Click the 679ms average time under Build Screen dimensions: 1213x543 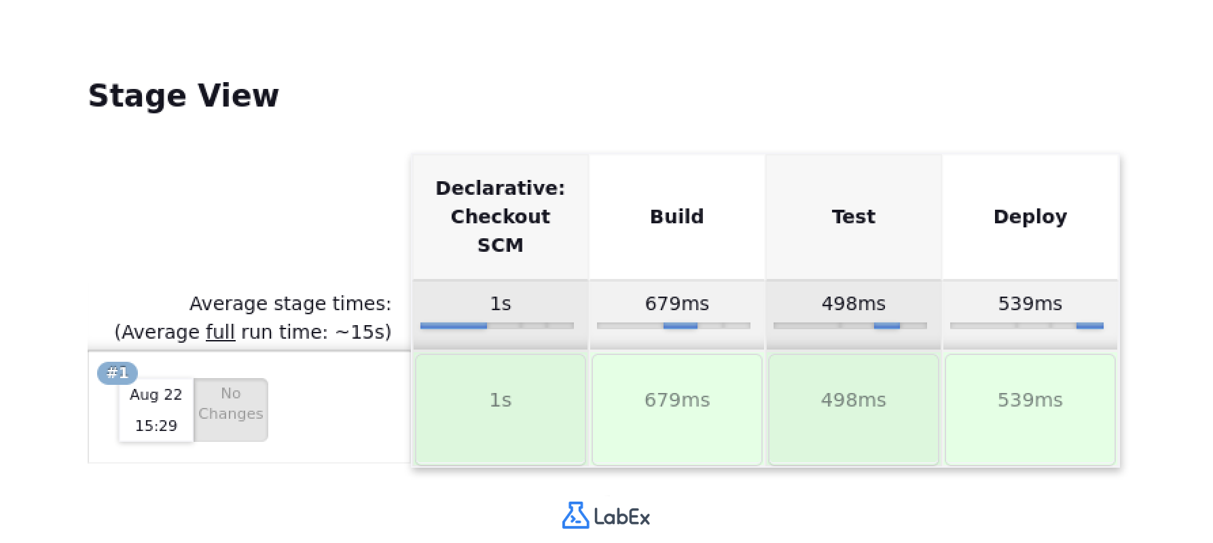tap(676, 304)
